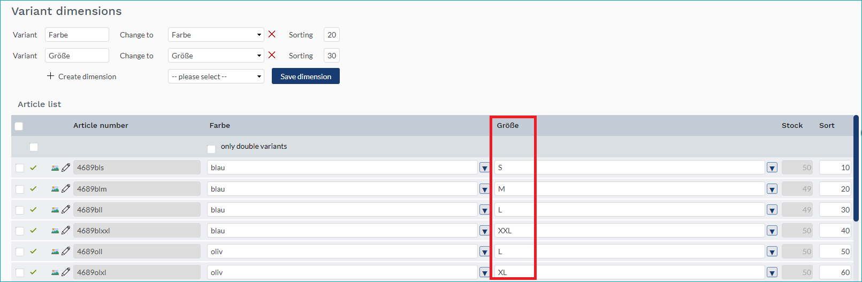The height and width of the screenshot is (282, 862).
Task: Expand Größe dropdown arrow for 4689bls
Action: 772,168
